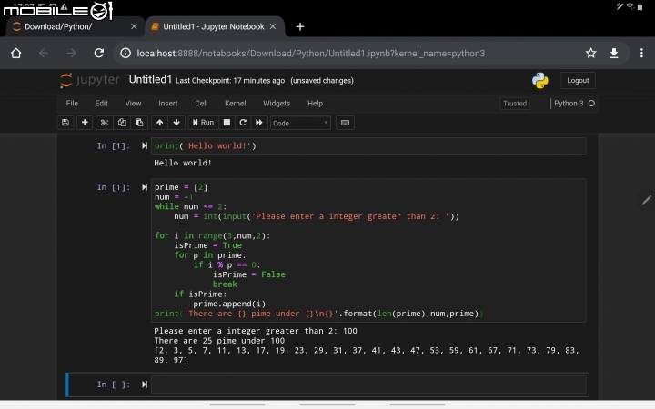This screenshot has width=655, height=409.
Task: Open the browser three-dot menu
Action: pyautogui.click(x=641, y=53)
